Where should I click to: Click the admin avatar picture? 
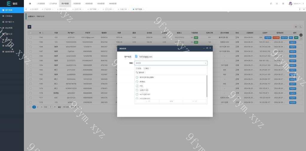point(290,4)
